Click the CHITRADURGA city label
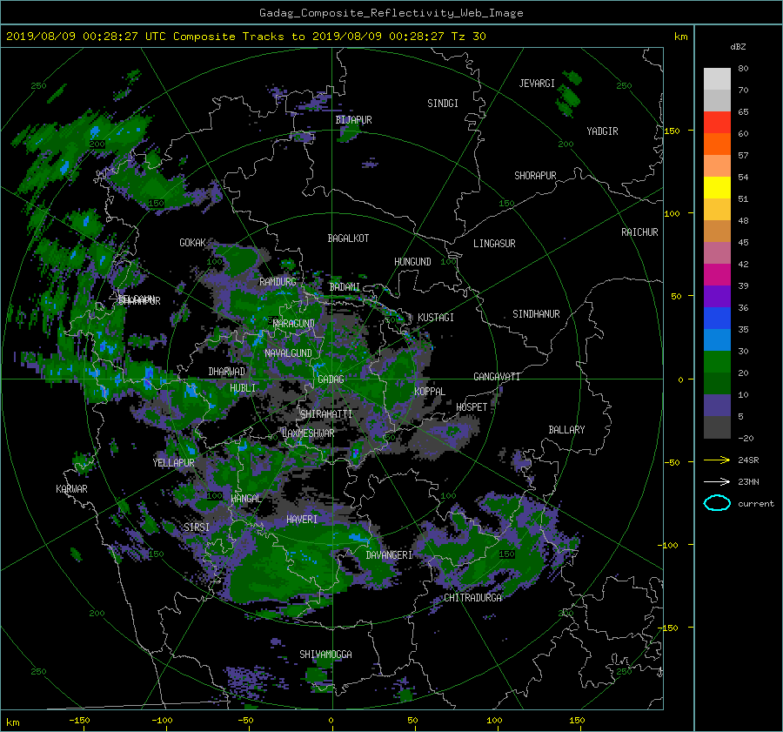Viewport: 783px width, 732px height. (x=472, y=598)
